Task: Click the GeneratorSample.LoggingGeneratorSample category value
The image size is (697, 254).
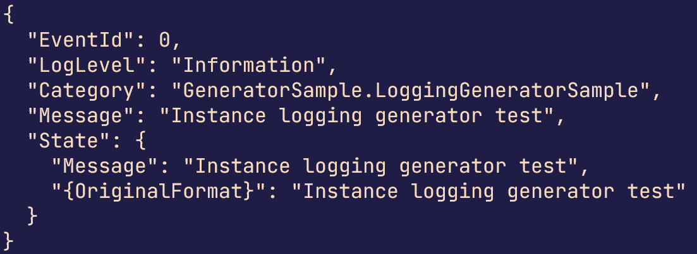Action: (x=411, y=91)
